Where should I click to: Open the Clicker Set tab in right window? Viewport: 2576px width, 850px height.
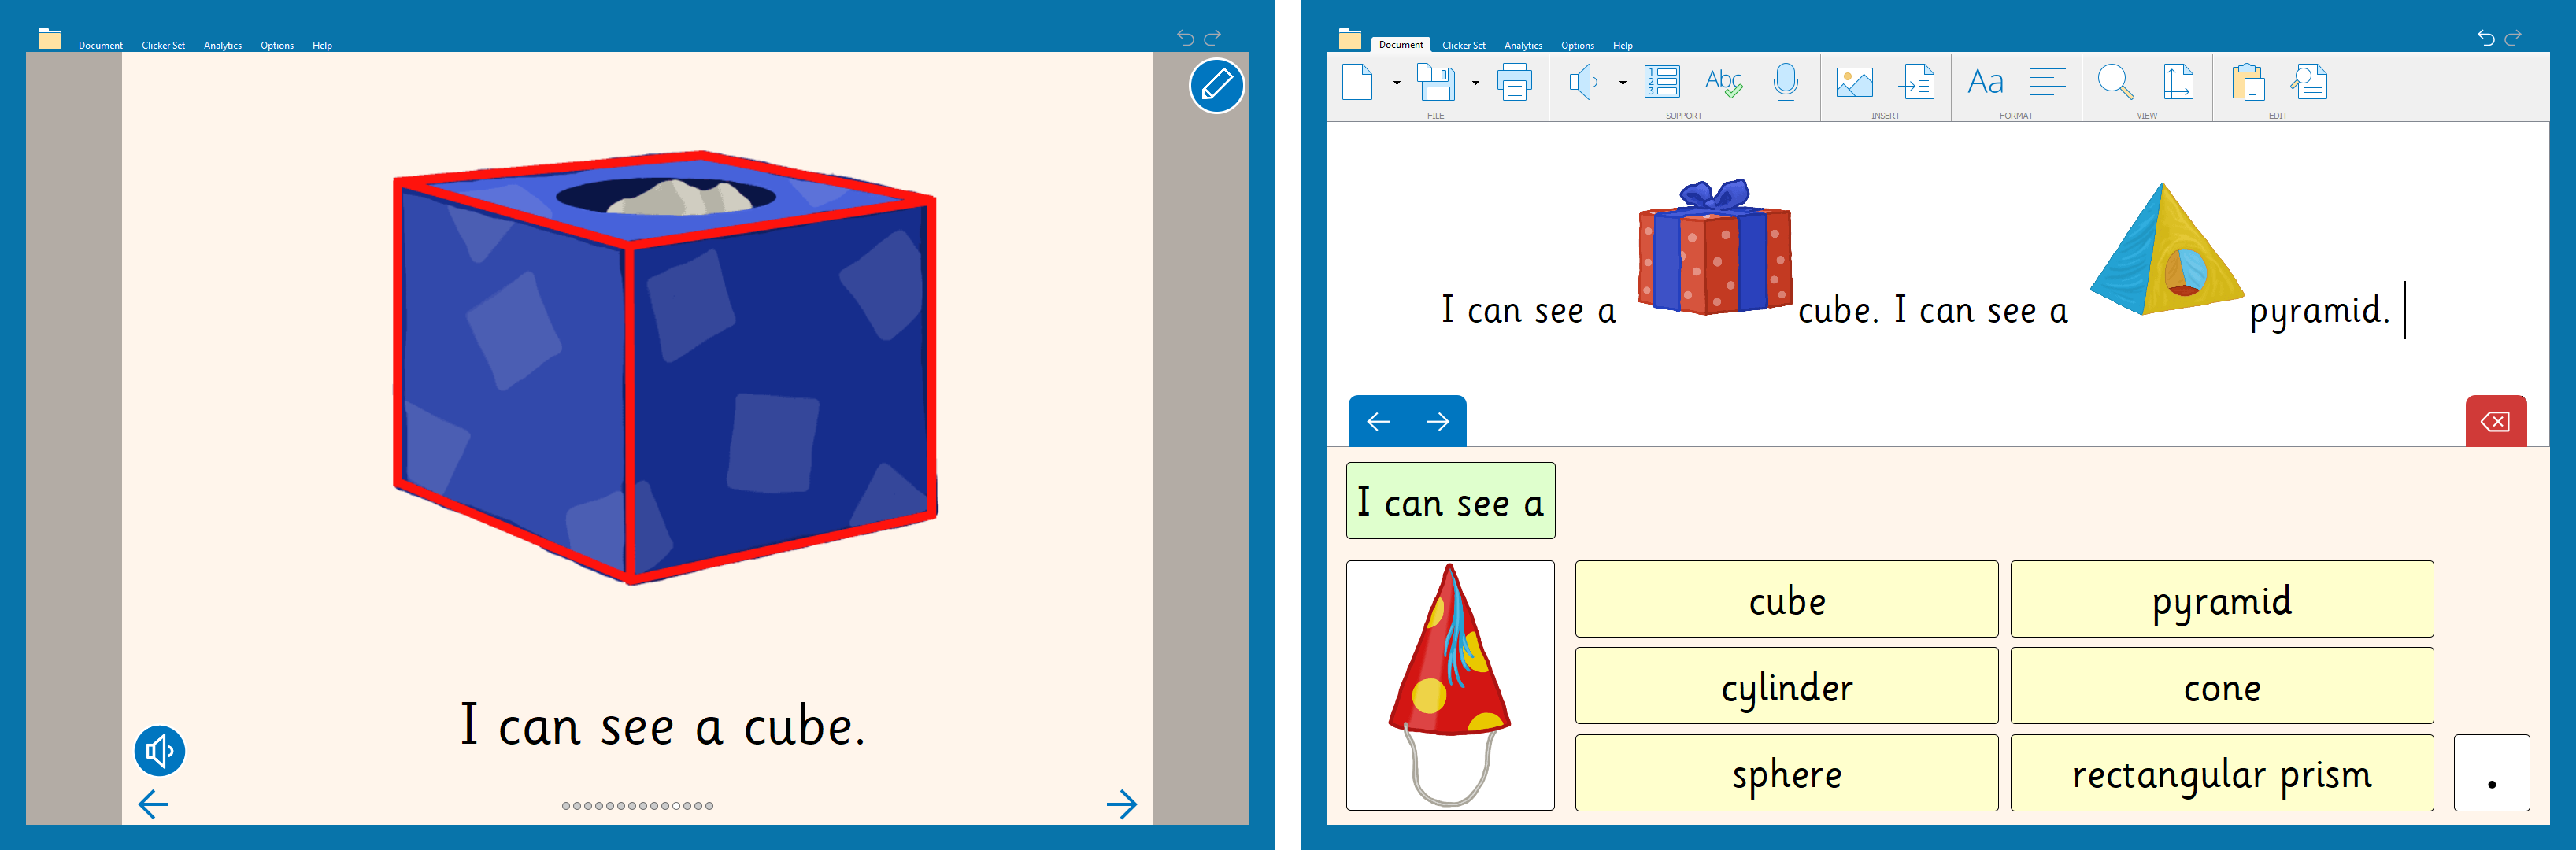(x=1463, y=45)
